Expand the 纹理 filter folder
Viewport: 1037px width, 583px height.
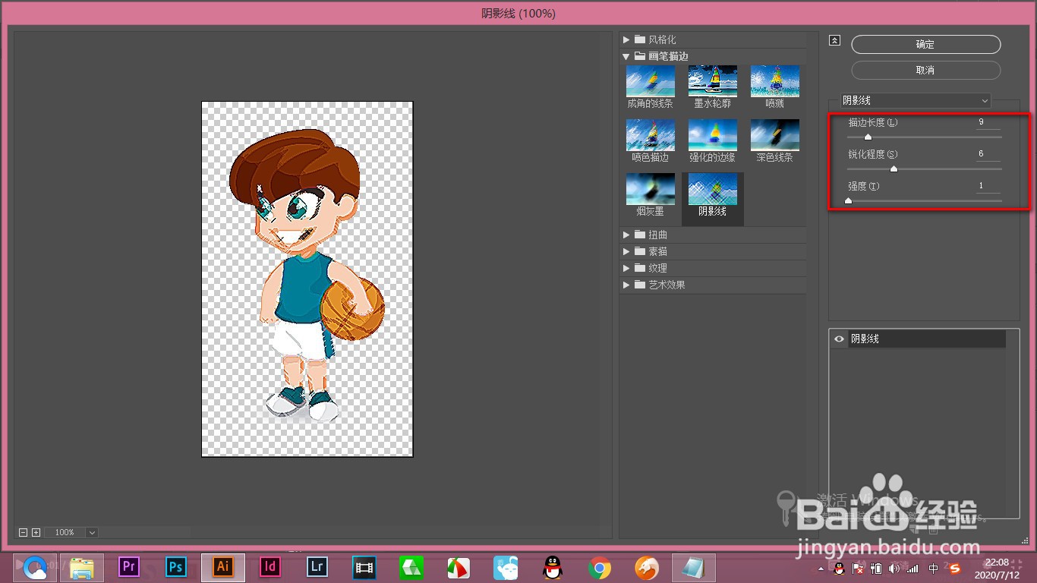(626, 268)
